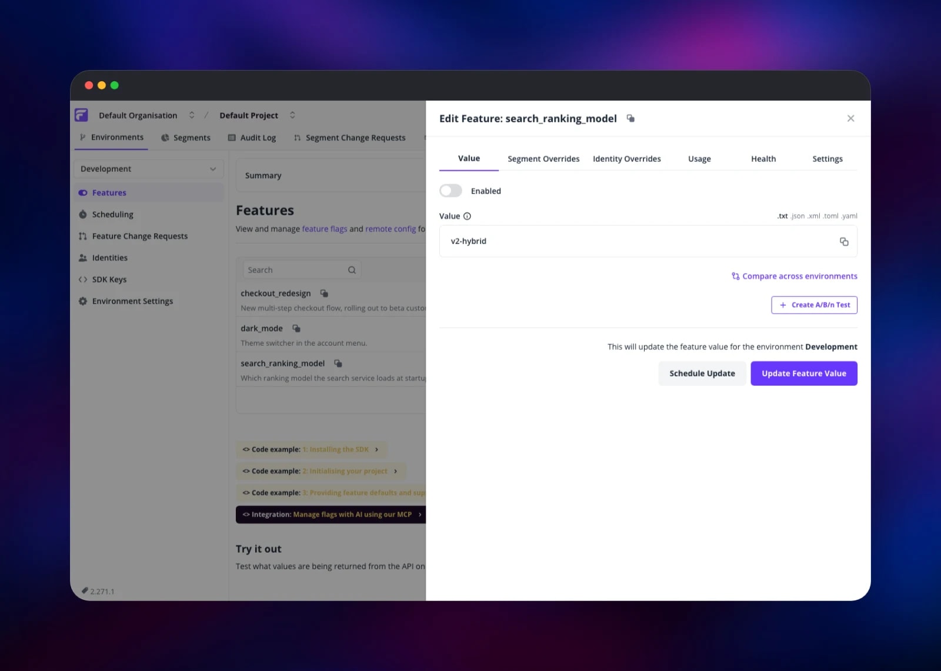
Task: Select the .yaml value format
Action: 849,216
